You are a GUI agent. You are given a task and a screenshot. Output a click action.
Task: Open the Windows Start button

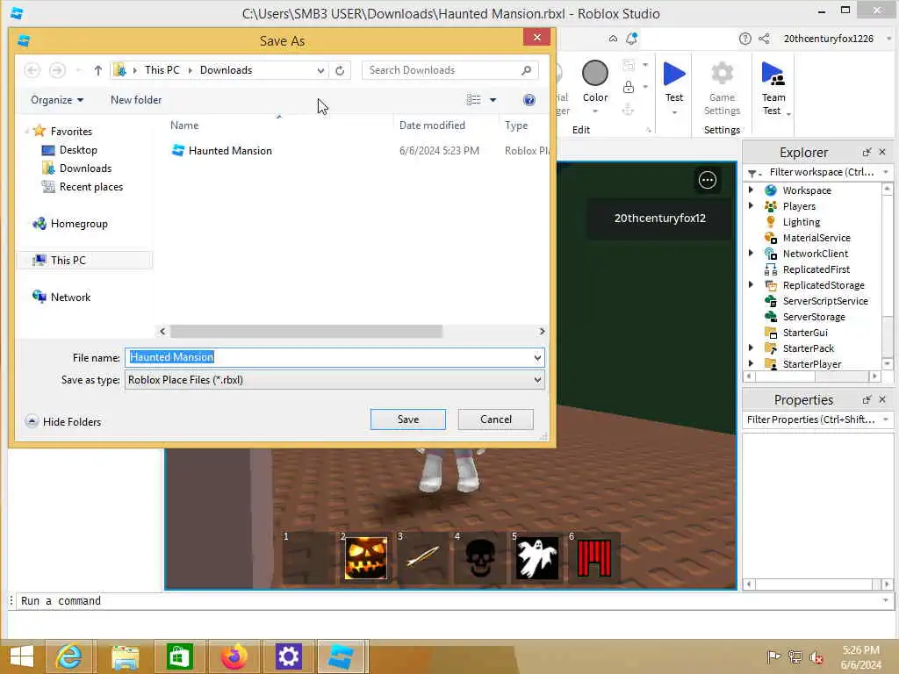pos(22,656)
